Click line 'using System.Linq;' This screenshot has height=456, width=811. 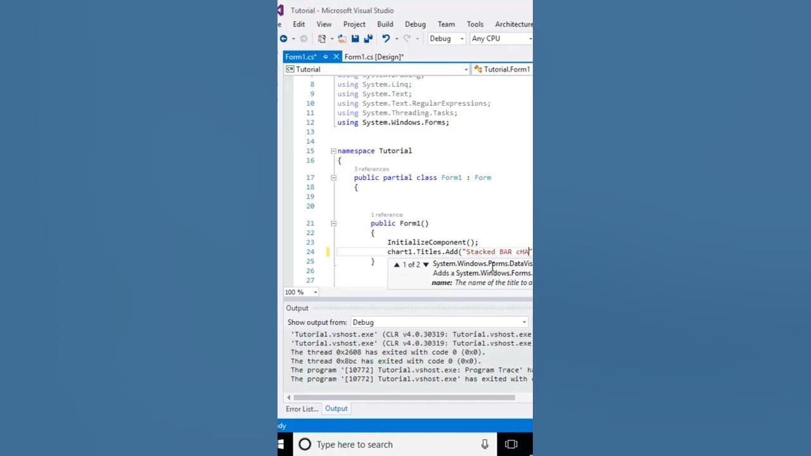[x=374, y=85]
